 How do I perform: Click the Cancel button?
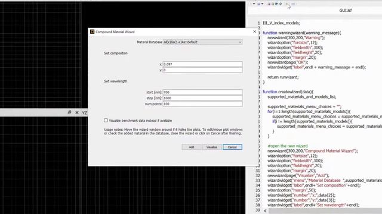[x=232, y=147]
